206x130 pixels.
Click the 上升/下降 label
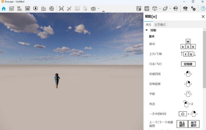[156, 54]
